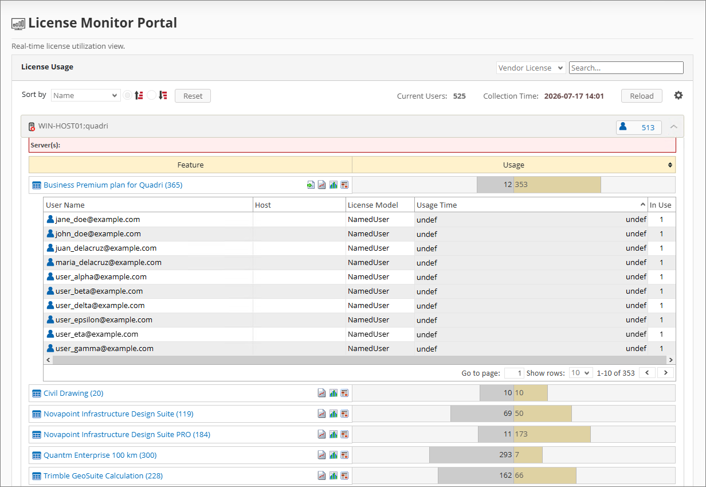Click the Search input field

point(626,68)
